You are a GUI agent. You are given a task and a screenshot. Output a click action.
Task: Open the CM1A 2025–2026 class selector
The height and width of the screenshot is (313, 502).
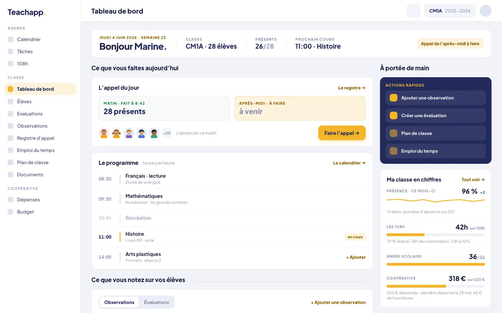tap(450, 11)
